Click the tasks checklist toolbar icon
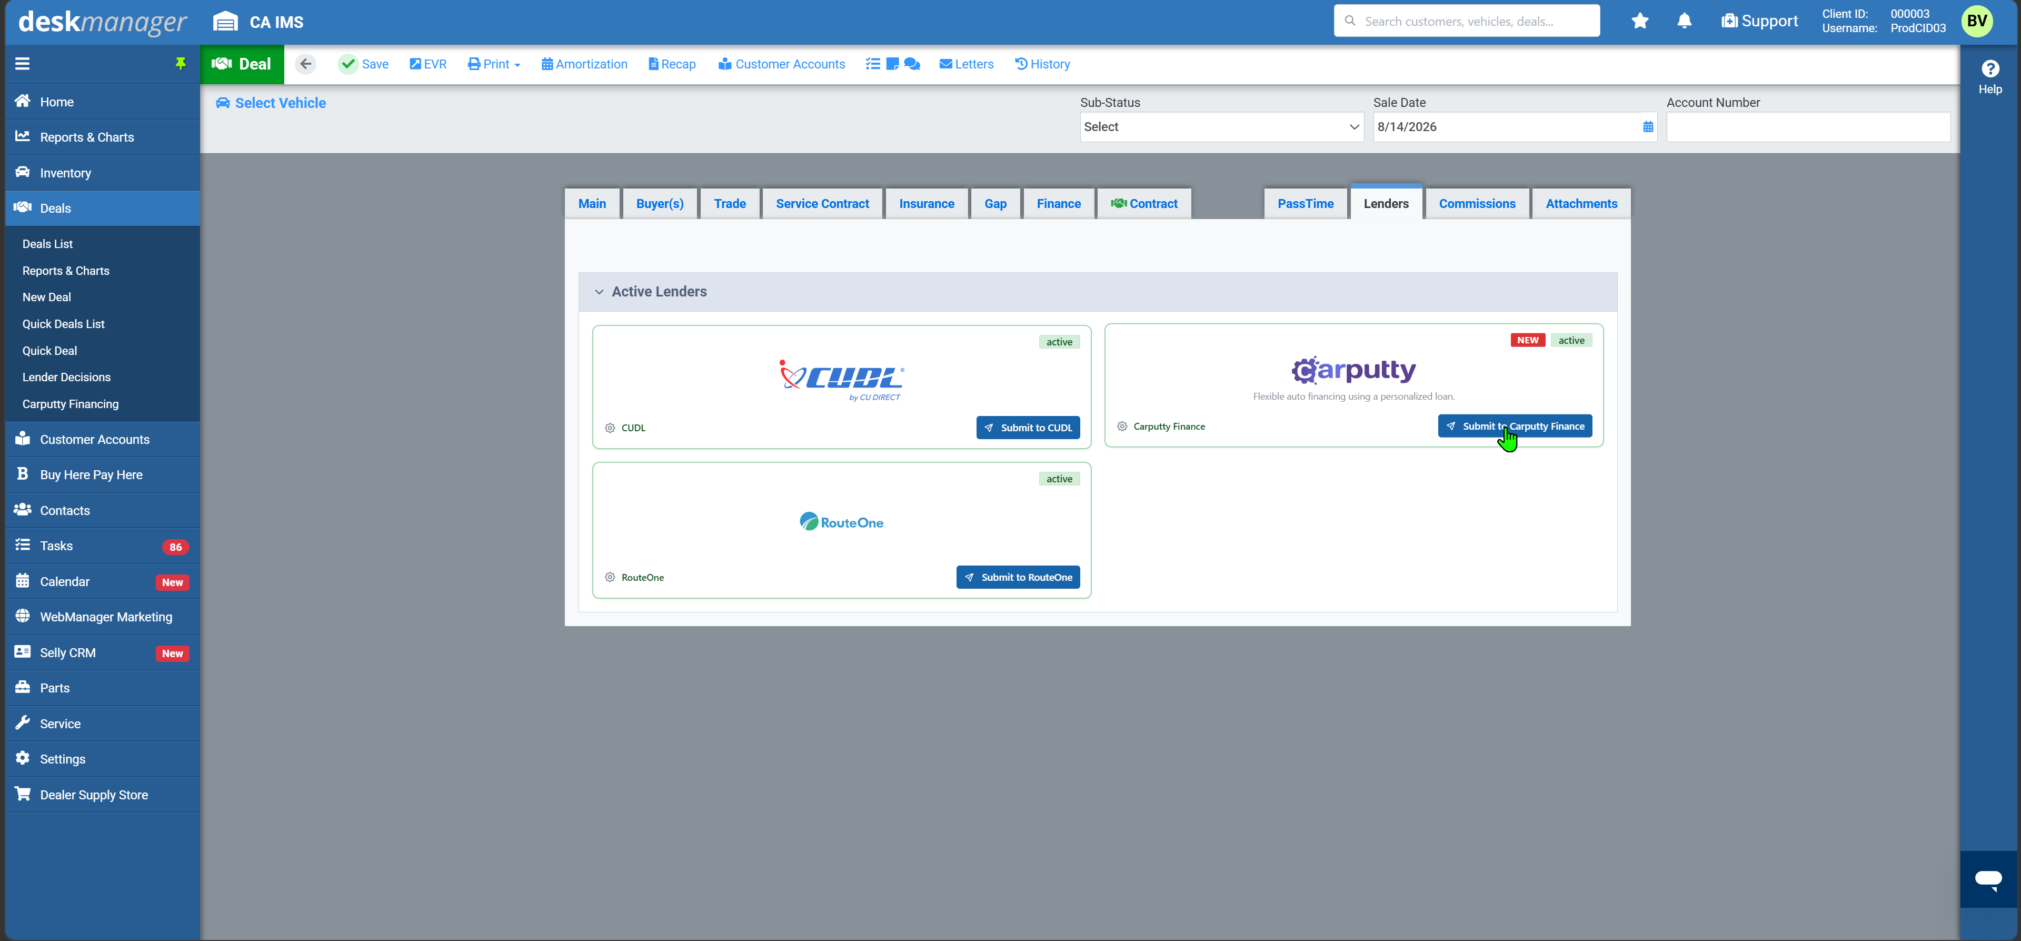2021x941 pixels. click(872, 64)
